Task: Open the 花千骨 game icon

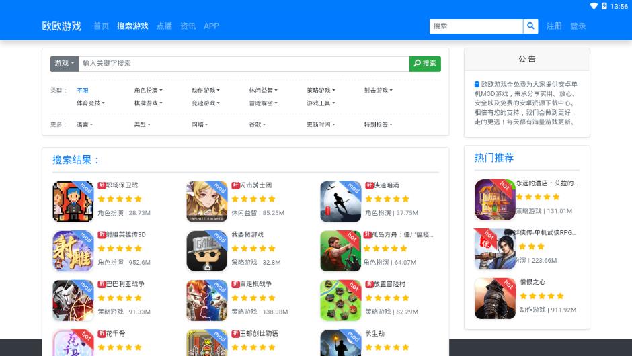Action: (x=73, y=343)
